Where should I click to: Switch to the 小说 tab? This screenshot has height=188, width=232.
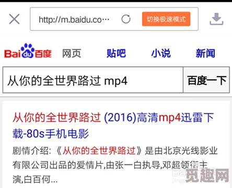(x=161, y=53)
